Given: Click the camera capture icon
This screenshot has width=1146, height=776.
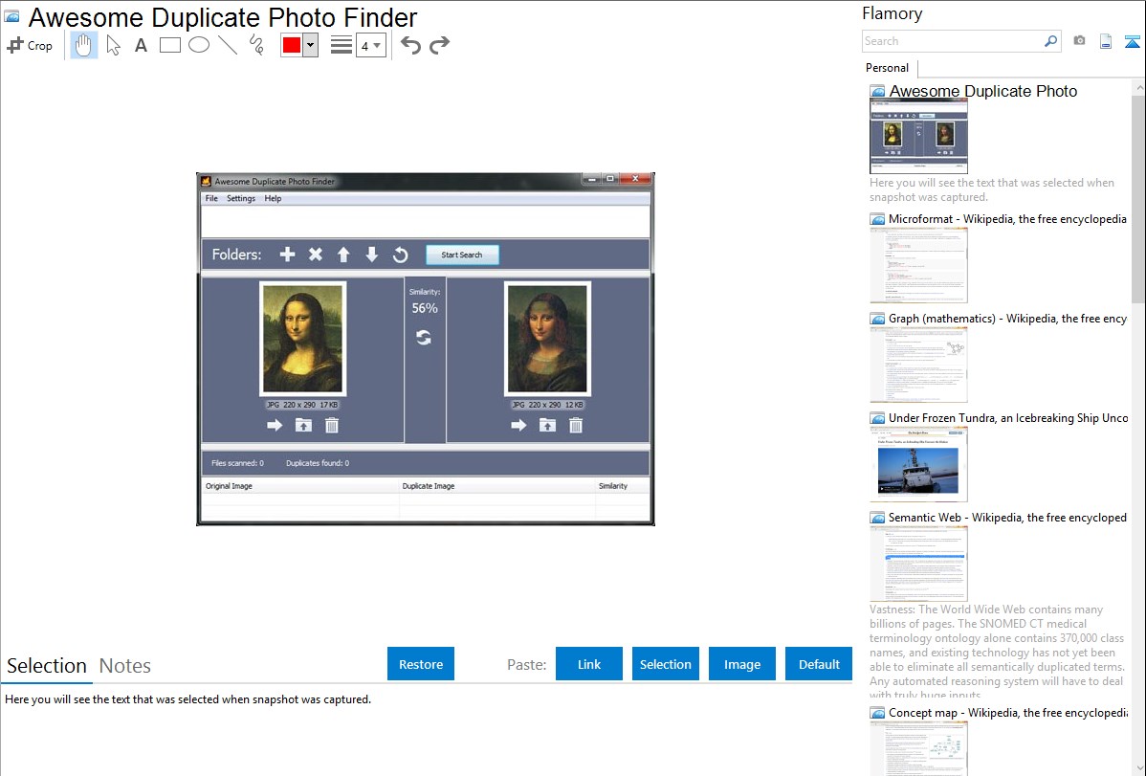Looking at the screenshot, I should pos(1079,41).
